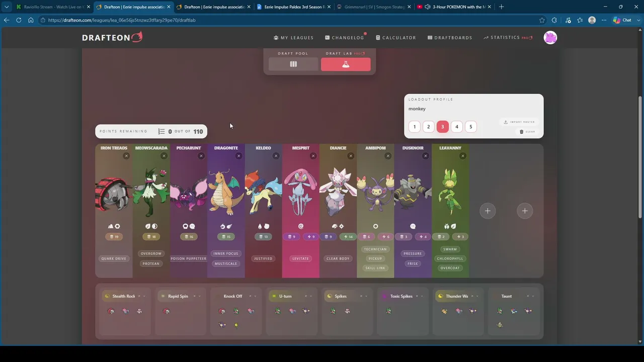Expand the Taunt card chevron
644x362 pixels.
click(x=533, y=296)
